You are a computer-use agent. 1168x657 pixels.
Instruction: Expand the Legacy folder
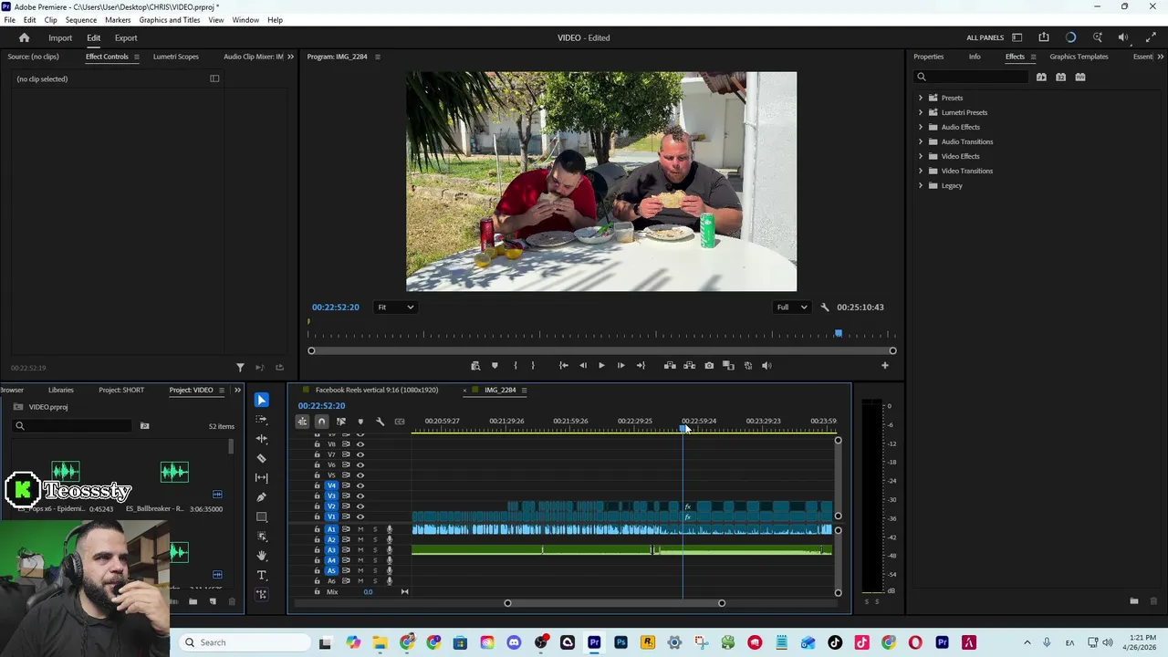coord(921,185)
